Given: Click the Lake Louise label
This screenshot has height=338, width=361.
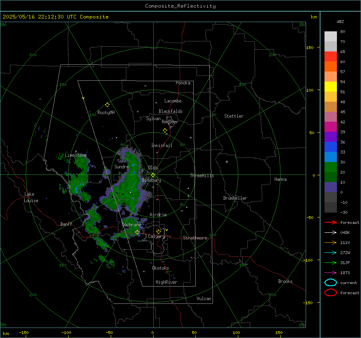Looking at the screenshot, I should pyautogui.click(x=31, y=197).
